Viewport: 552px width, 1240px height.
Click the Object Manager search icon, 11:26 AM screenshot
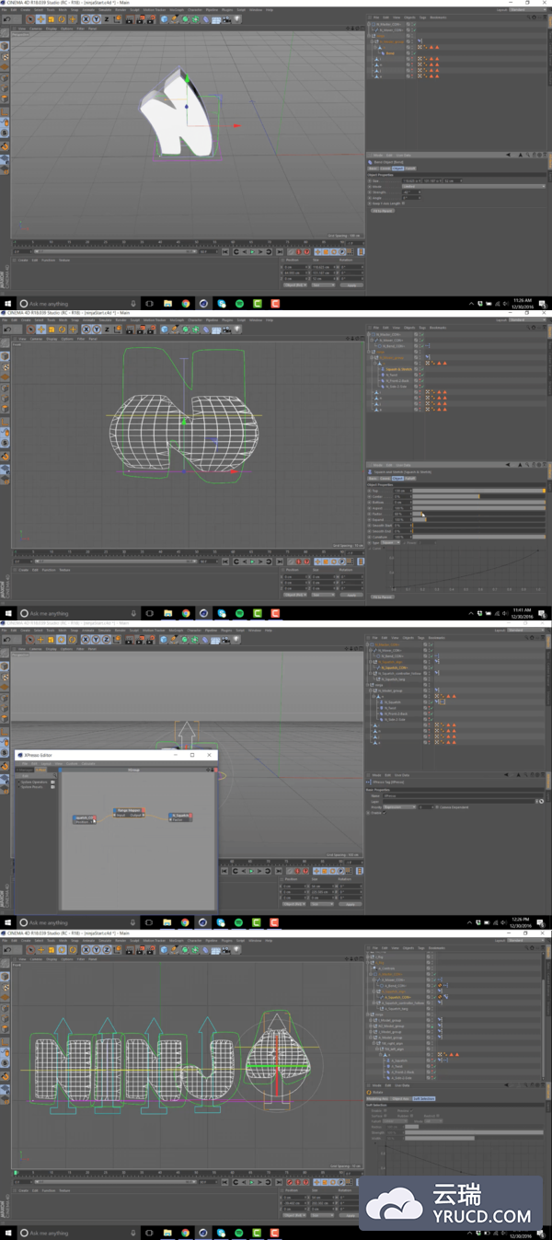click(528, 17)
